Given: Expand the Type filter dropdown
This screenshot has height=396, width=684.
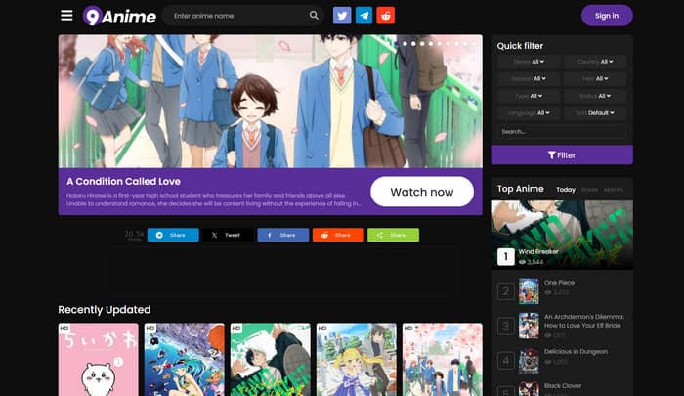Looking at the screenshot, I should (529, 96).
